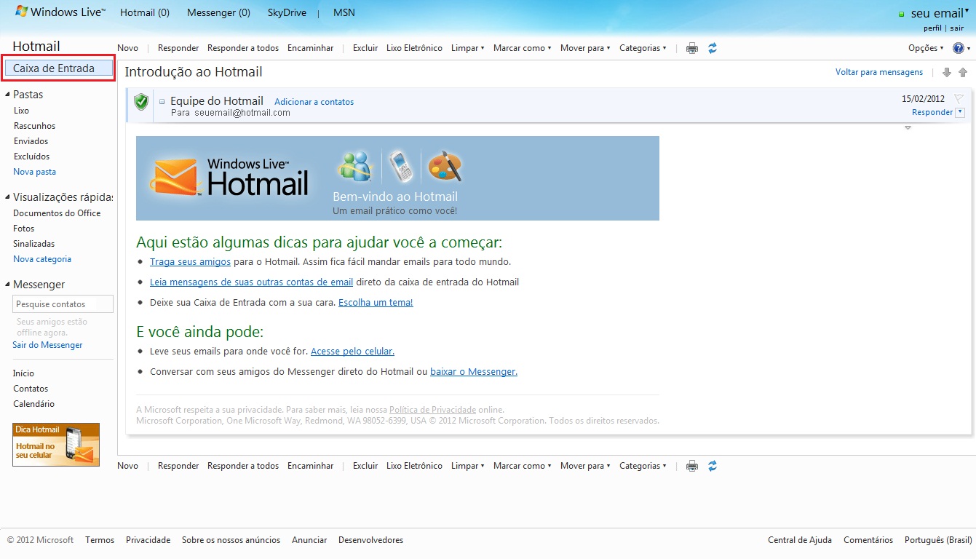Go to next message with down arrow icon
This screenshot has width=976, height=559.
947,72
